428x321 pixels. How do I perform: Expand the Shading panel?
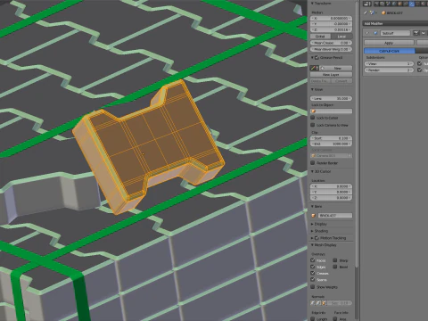[312, 231]
